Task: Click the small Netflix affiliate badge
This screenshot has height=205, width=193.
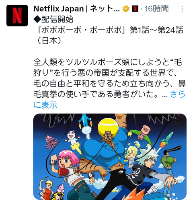Action: pyautogui.click(x=135, y=9)
